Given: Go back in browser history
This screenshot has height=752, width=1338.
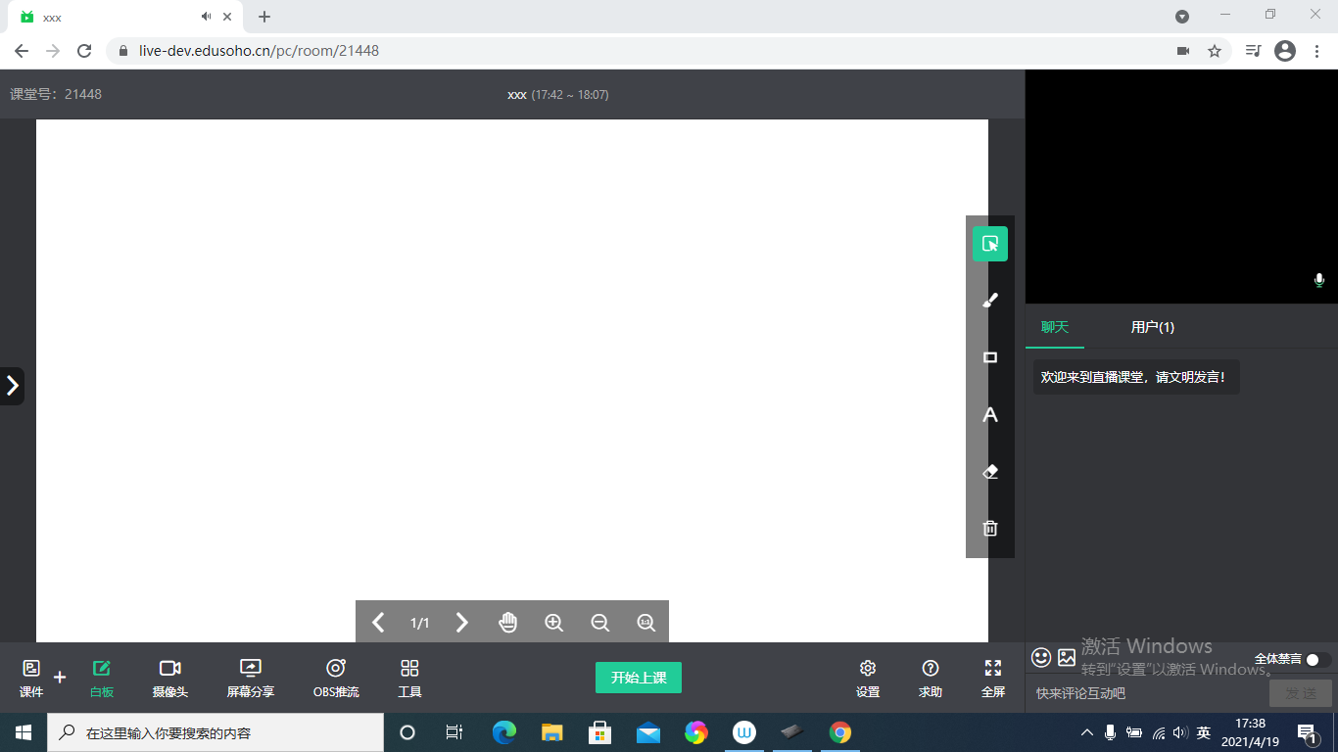Looking at the screenshot, I should click(22, 51).
